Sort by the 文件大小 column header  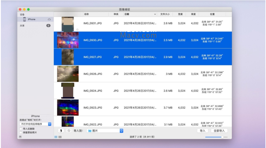(x=165, y=14)
